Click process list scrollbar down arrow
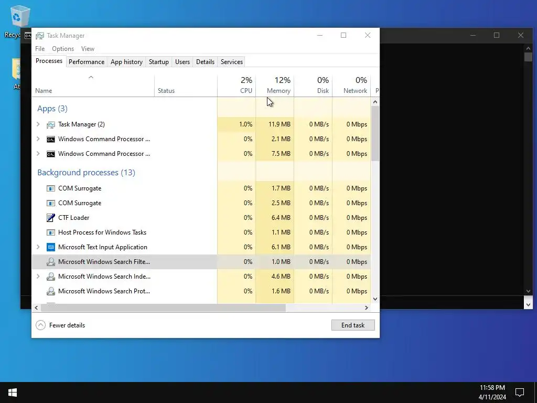537x403 pixels. coord(375,299)
